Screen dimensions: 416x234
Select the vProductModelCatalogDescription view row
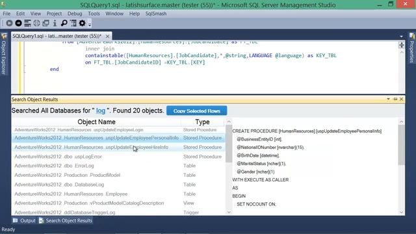click(118, 203)
